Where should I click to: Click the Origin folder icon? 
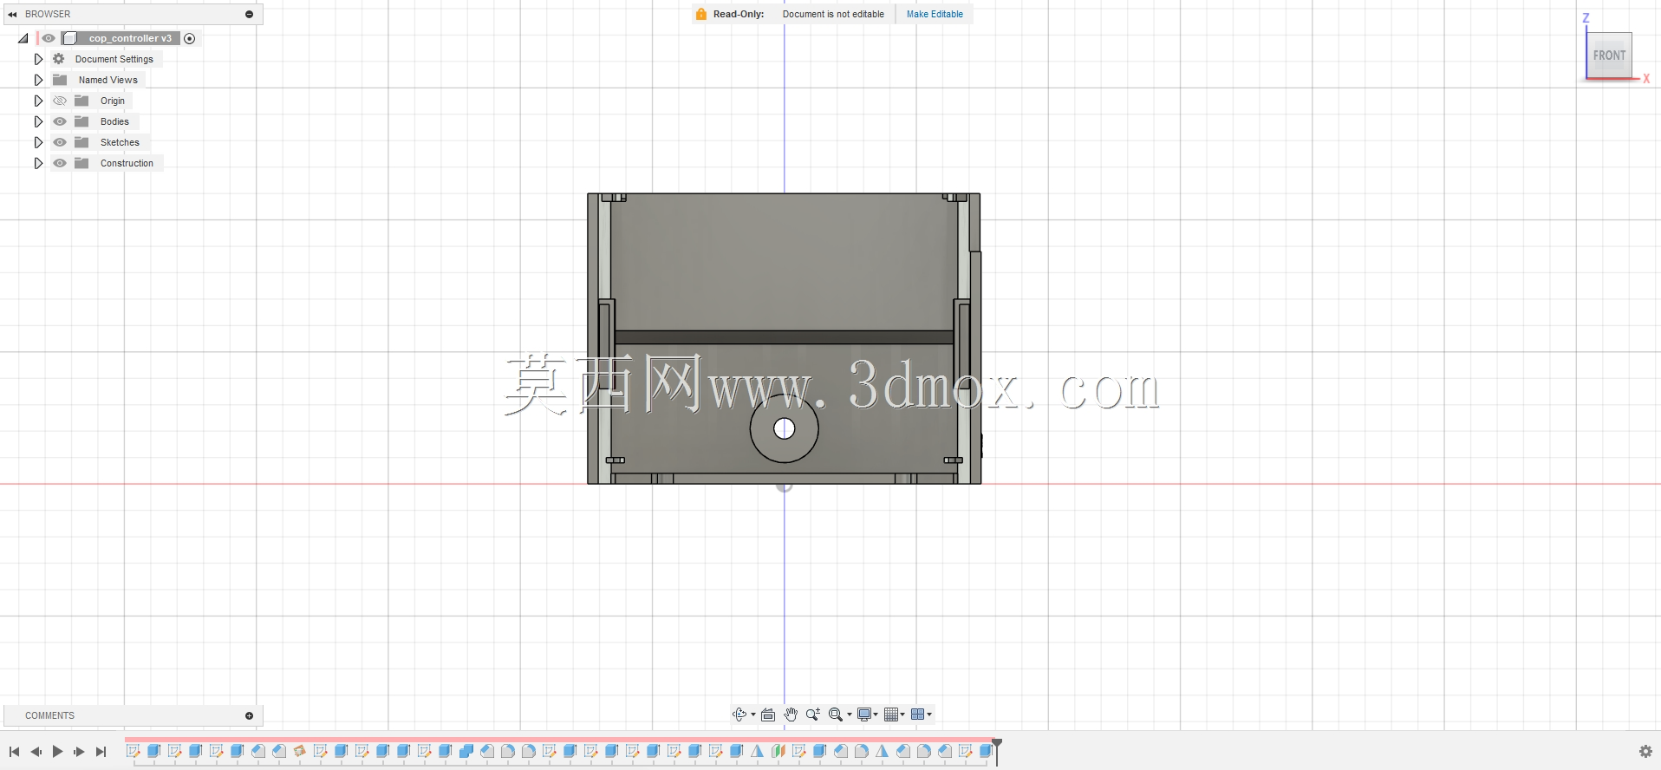click(81, 101)
